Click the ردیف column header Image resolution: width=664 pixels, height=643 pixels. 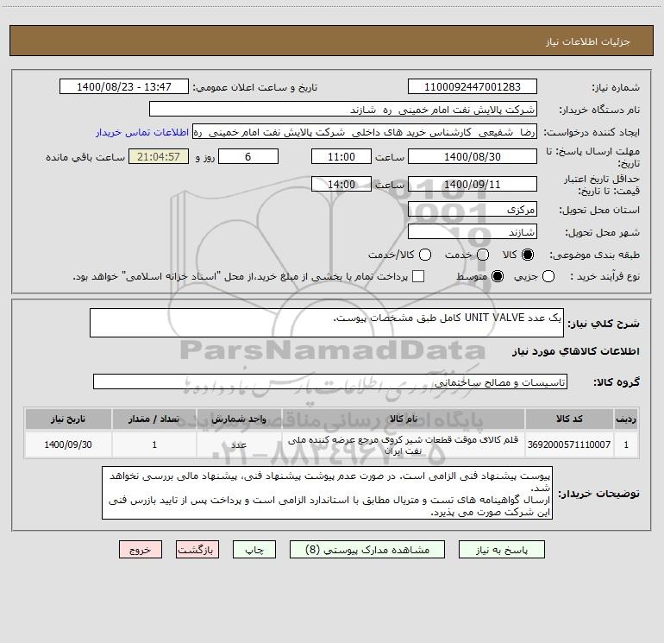pos(626,419)
